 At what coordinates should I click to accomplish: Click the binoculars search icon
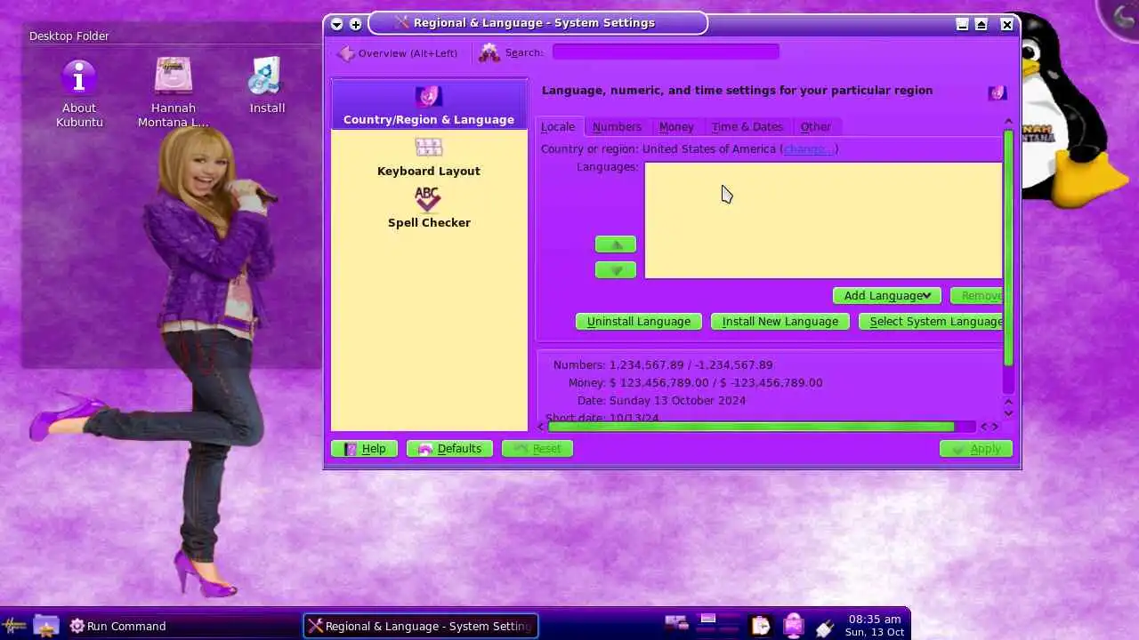pos(489,53)
